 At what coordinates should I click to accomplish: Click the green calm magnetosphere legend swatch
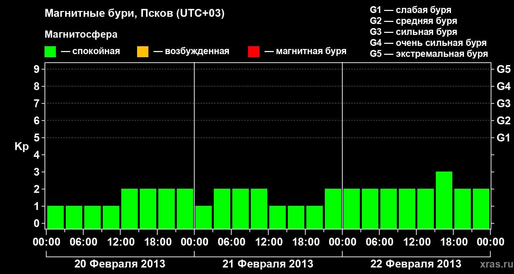(50, 52)
